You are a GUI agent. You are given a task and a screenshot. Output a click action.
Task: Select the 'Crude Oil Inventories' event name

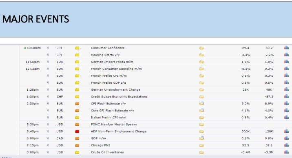click(107, 152)
